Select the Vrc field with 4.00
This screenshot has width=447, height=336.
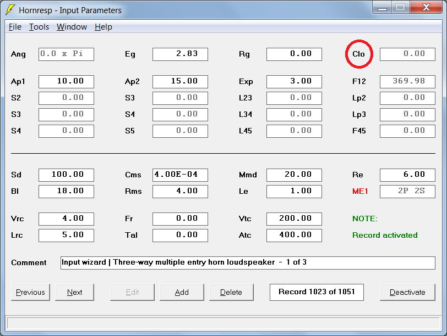(x=66, y=219)
